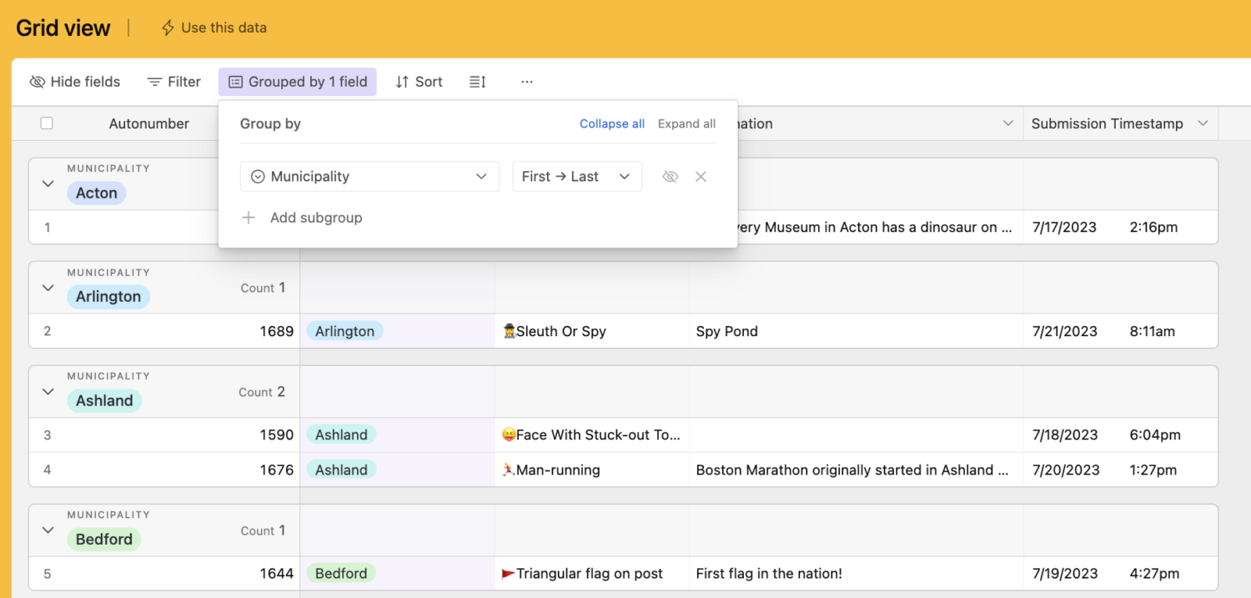
Task: Collapse the Acton group
Action: click(48, 183)
